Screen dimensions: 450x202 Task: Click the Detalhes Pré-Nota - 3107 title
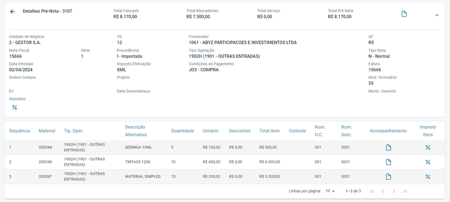[48, 11]
